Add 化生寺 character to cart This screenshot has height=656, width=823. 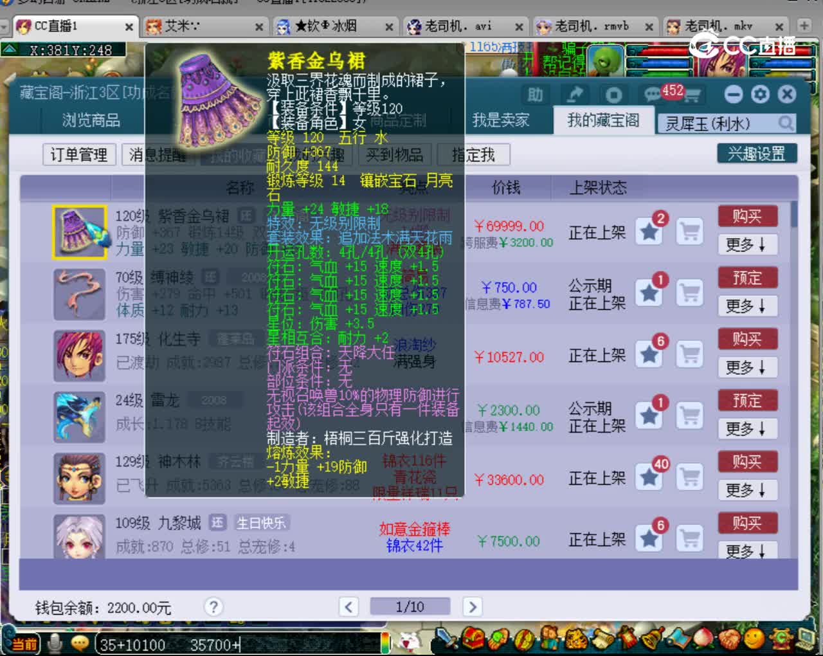(690, 354)
